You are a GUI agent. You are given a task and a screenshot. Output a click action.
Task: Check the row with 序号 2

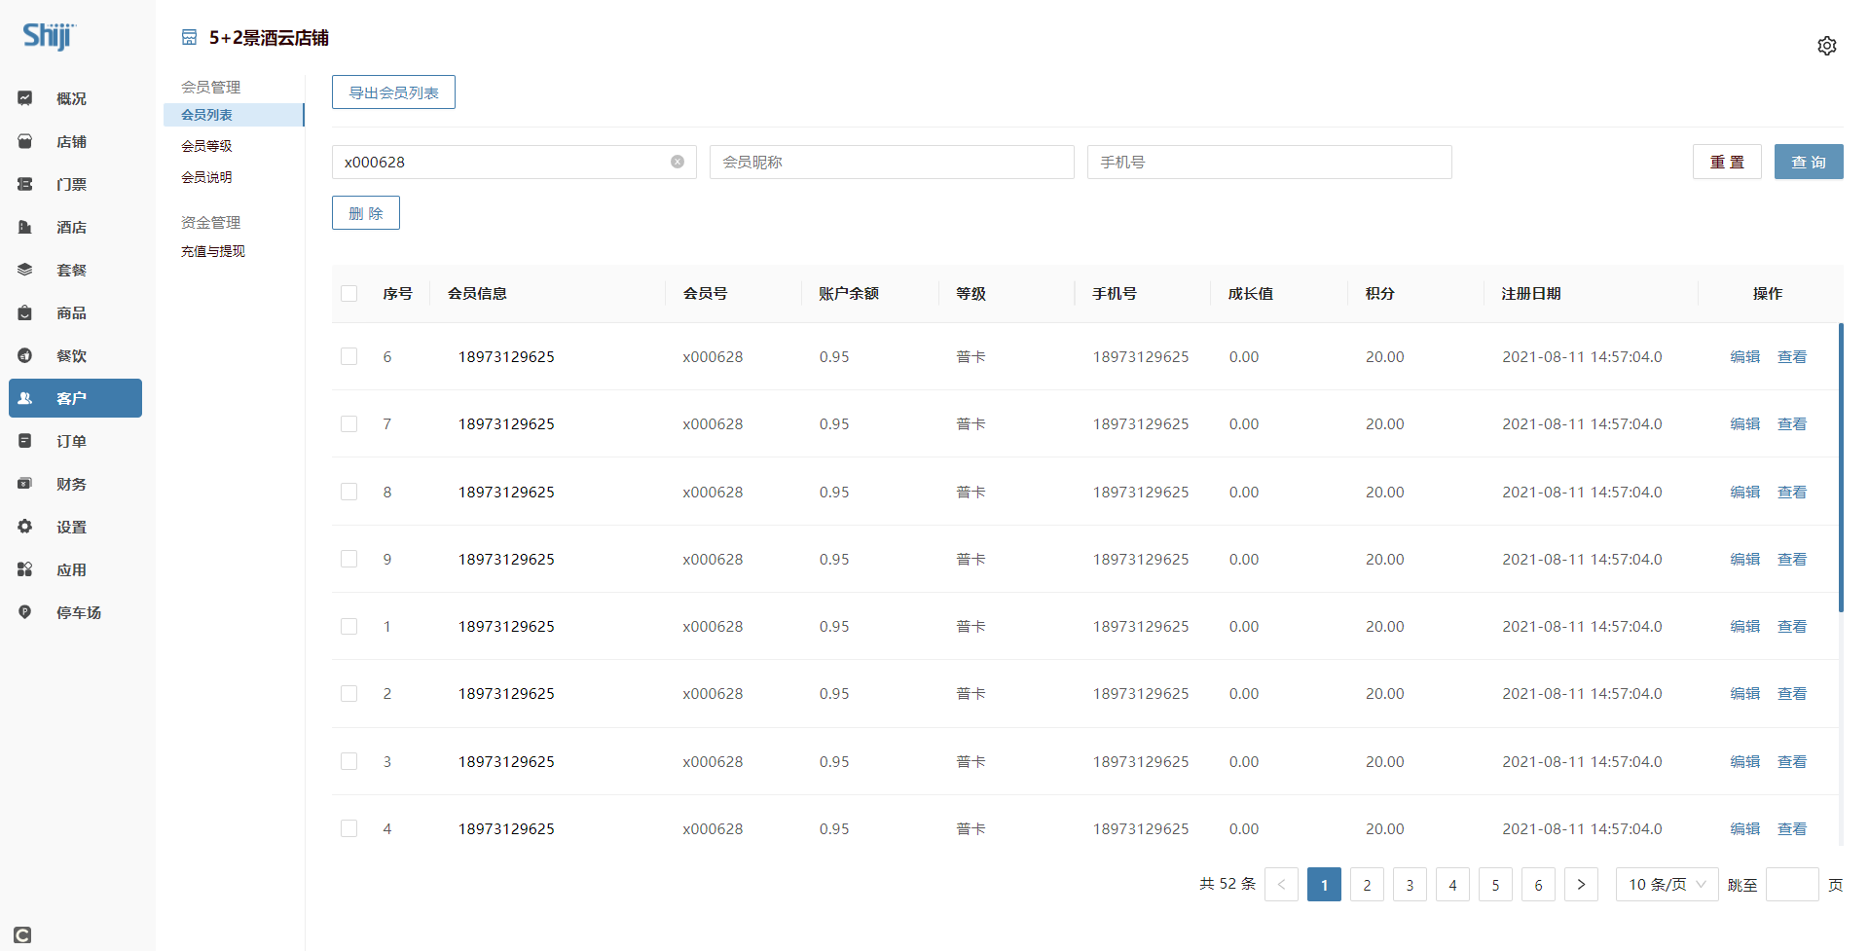pyautogui.click(x=349, y=693)
